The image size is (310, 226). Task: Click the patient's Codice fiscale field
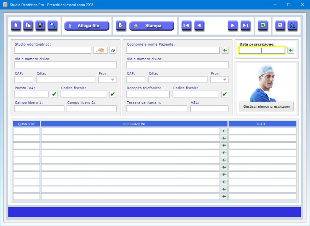[x=196, y=94]
